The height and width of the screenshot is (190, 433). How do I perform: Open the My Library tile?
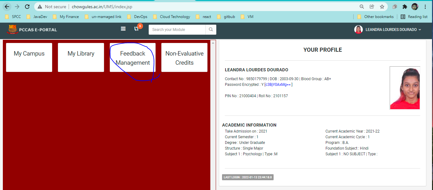coord(81,57)
